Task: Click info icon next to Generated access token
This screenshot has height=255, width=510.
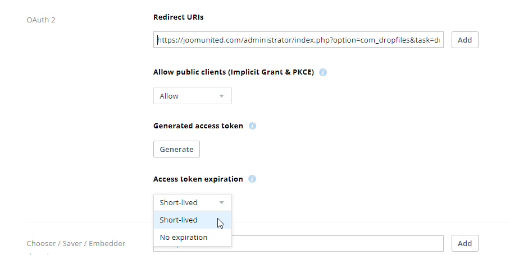Action: 252,126
